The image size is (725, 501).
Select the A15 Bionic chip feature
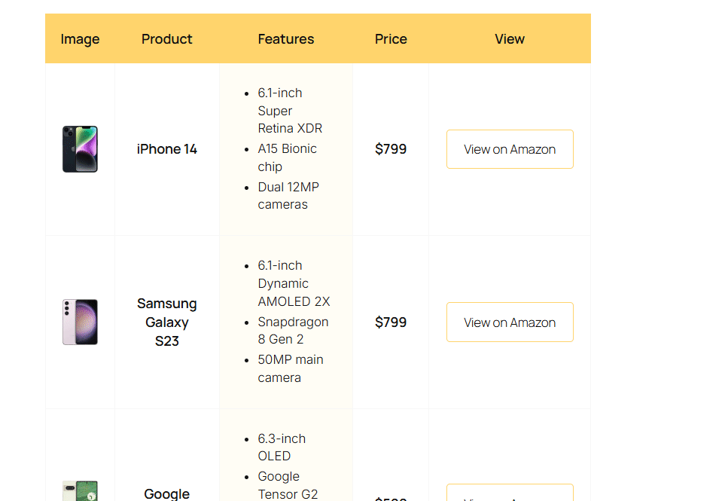tap(287, 157)
